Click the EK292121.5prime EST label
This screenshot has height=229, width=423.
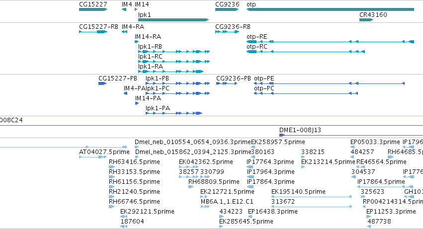(x=147, y=212)
